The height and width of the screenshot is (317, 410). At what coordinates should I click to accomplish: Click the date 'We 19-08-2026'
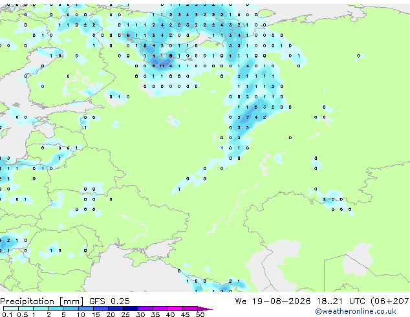pos(273,301)
